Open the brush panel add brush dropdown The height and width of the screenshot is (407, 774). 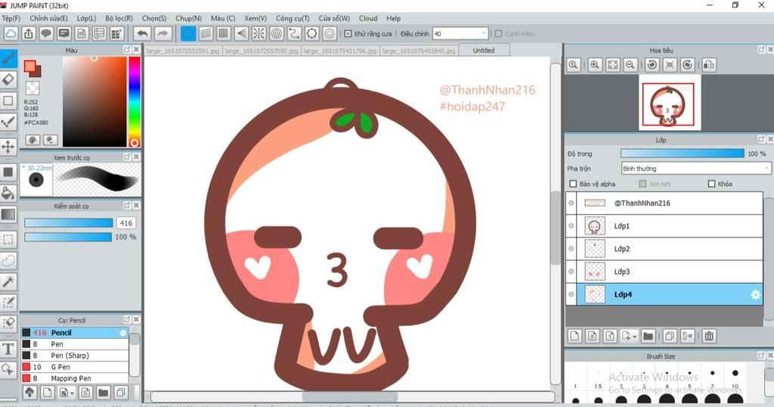click(x=73, y=393)
